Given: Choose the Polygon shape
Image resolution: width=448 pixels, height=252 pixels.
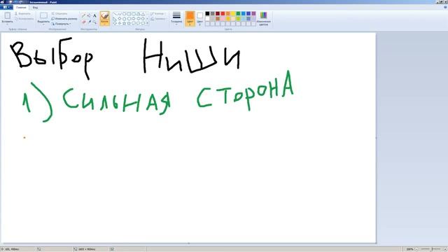Looking at the screenshot, I should coord(139,14).
